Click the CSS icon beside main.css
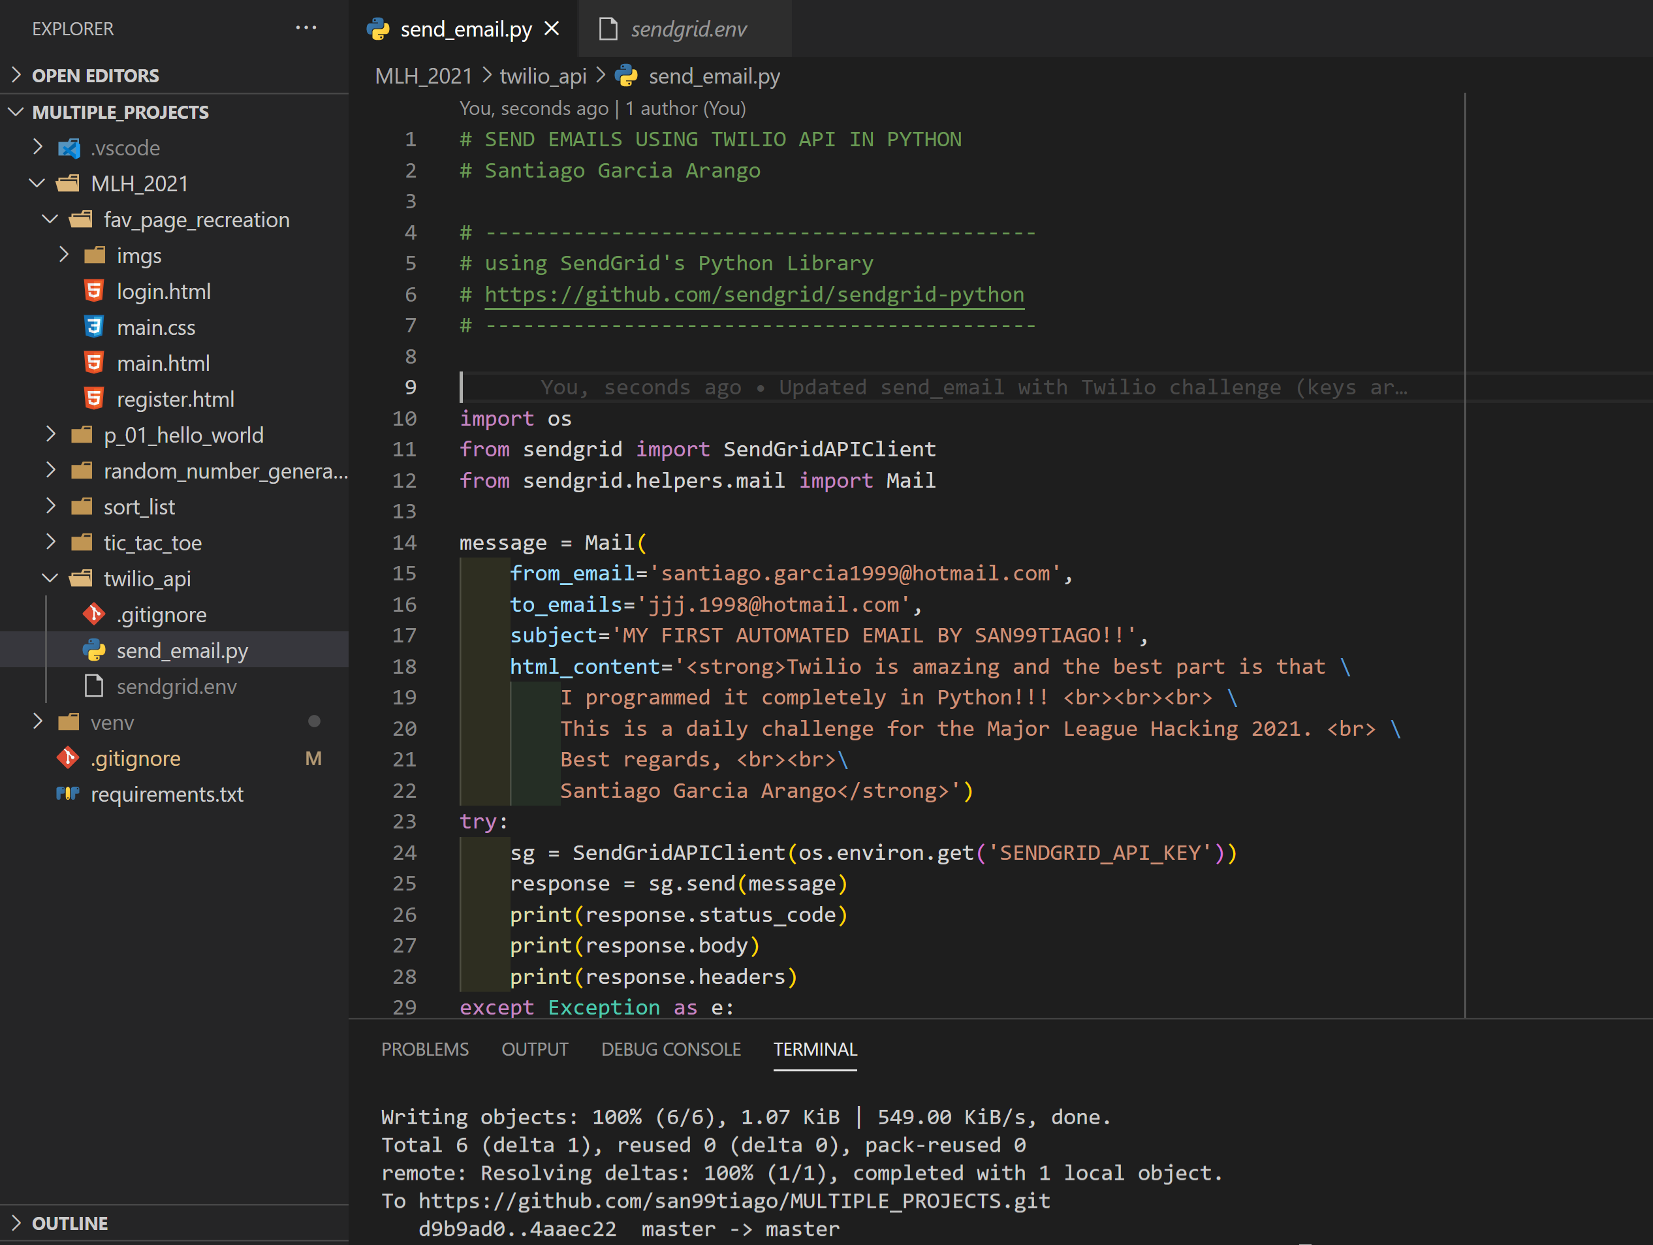The width and height of the screenshot is (1653, 1245). click(x=94, y=326)
